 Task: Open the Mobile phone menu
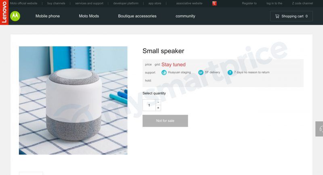click(48, 16)
